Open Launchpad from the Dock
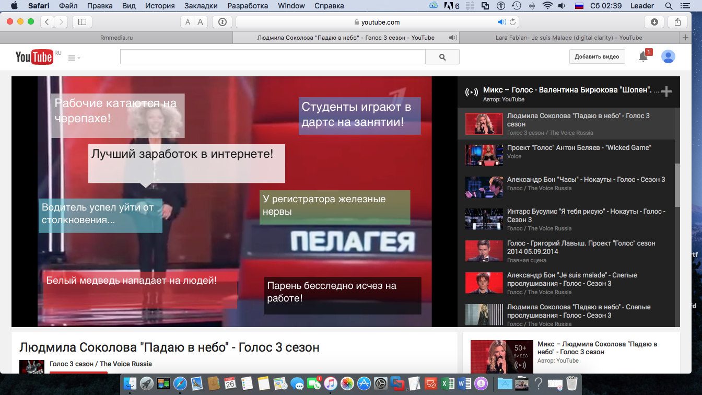The width and height of the screenshot is (702, 395). coord(147,384)
